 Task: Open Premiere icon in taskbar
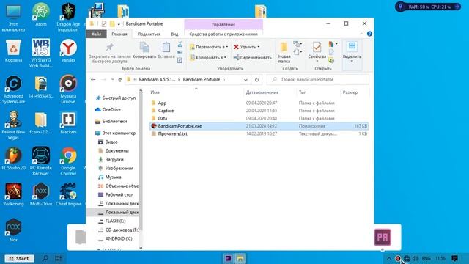click(228, 258)
